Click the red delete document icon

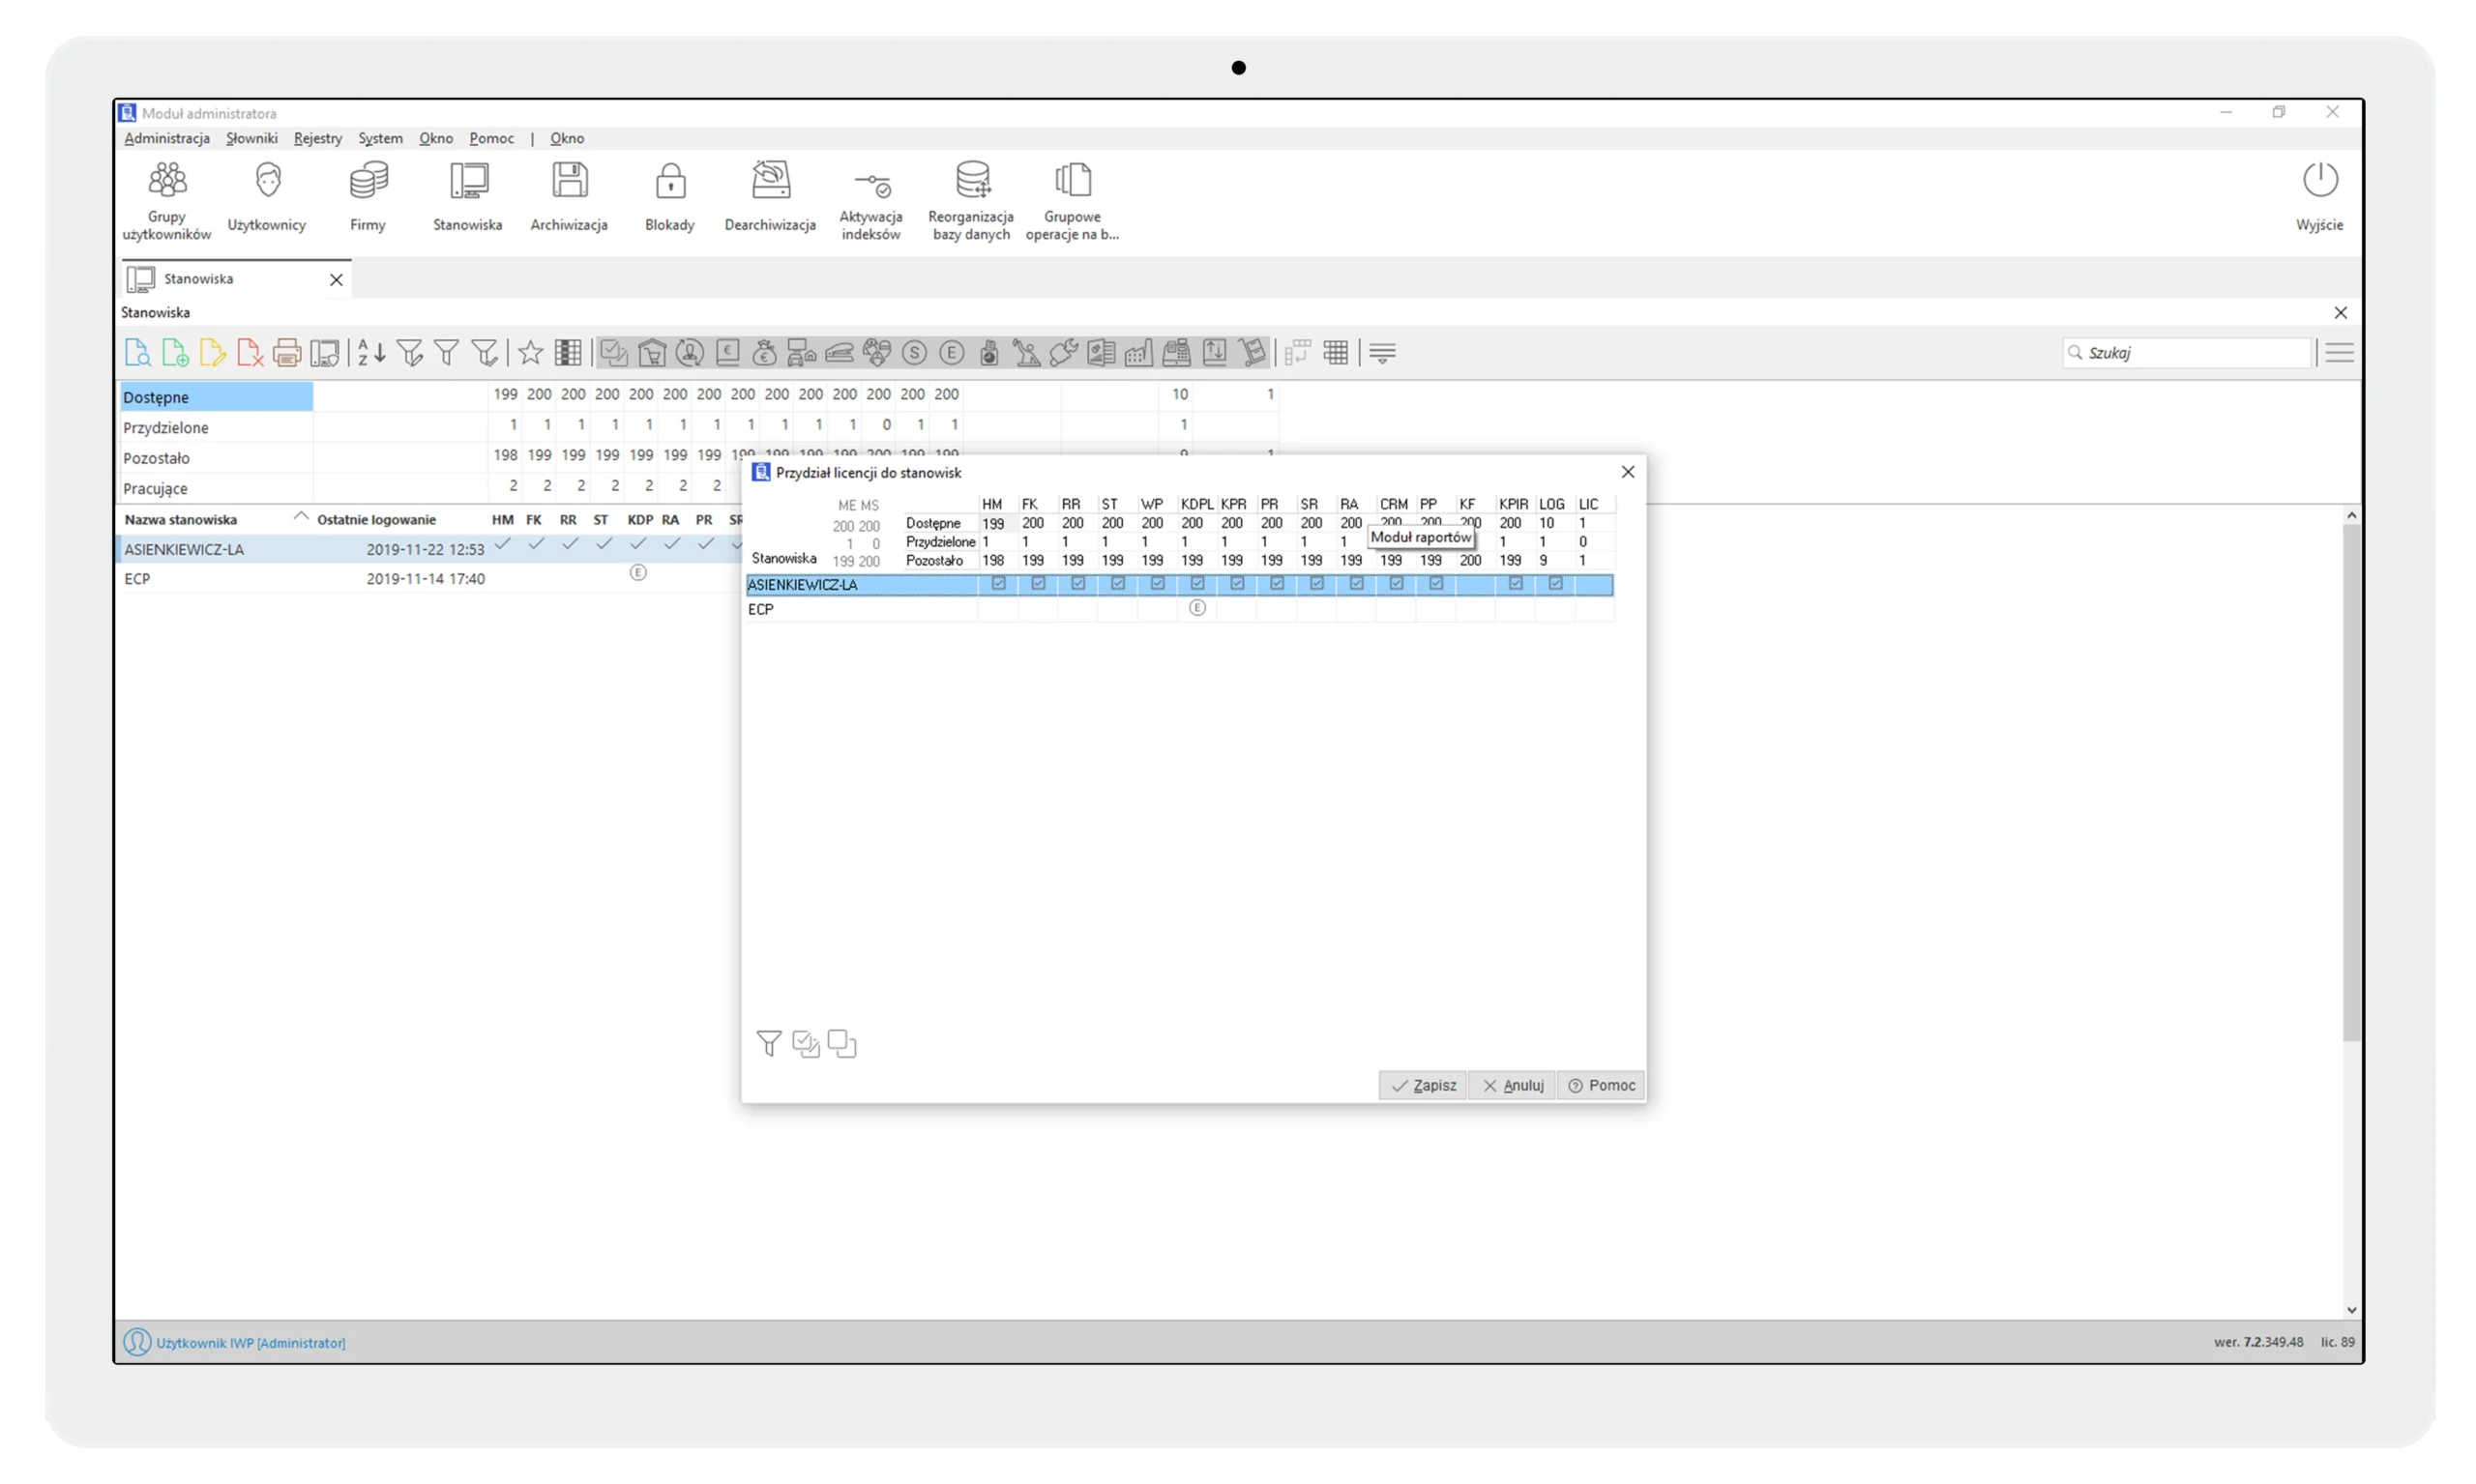tap(251, 353)
